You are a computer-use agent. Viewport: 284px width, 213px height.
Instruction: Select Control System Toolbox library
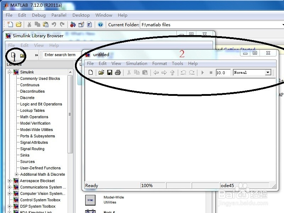(x=40, y=200)
